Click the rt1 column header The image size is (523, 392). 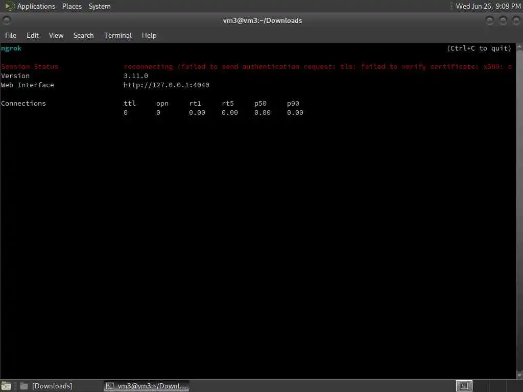[195, 103]
